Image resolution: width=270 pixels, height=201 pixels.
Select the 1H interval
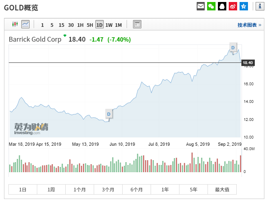click(x=80, y=25)
